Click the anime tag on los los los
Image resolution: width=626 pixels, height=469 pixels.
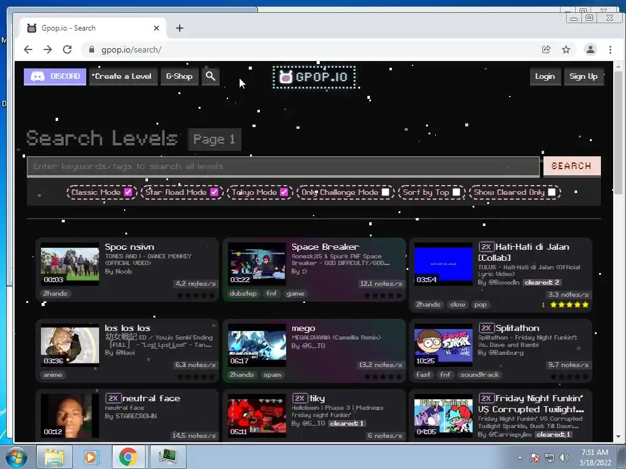(x=53, y=375)
